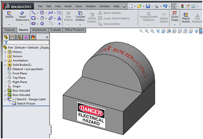The width and height of the screenshot is (203, 139).
Task: Open the Toolbox menu
Action: click(x=91, y=6)
